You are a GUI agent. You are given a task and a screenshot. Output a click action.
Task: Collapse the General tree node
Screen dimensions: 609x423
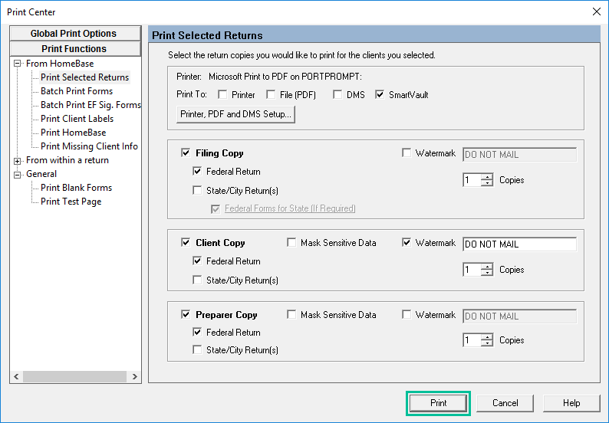coord(17,175)
